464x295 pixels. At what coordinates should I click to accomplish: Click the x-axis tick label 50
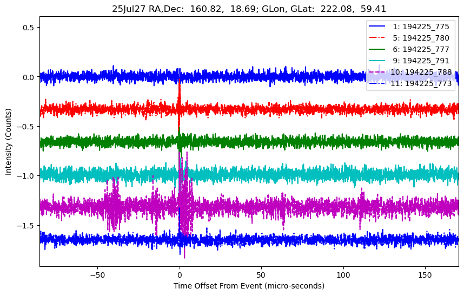(x=261, y=275)
